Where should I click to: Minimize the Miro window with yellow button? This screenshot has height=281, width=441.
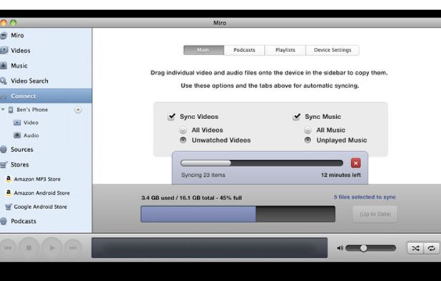click(3, 23)
